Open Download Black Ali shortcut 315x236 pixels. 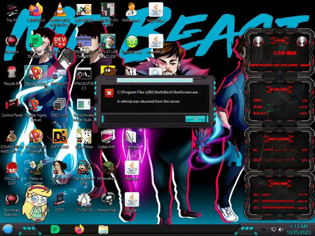tap(12, 205)
